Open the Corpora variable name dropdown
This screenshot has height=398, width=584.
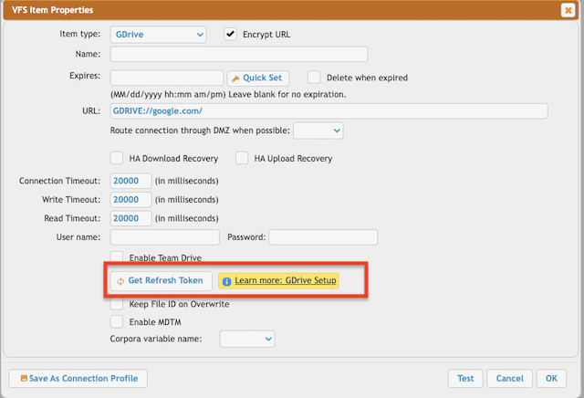pos(247,339)
